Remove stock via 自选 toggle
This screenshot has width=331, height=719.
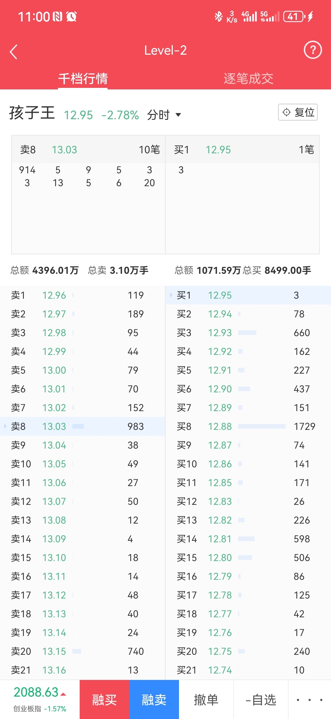(261, 700)
